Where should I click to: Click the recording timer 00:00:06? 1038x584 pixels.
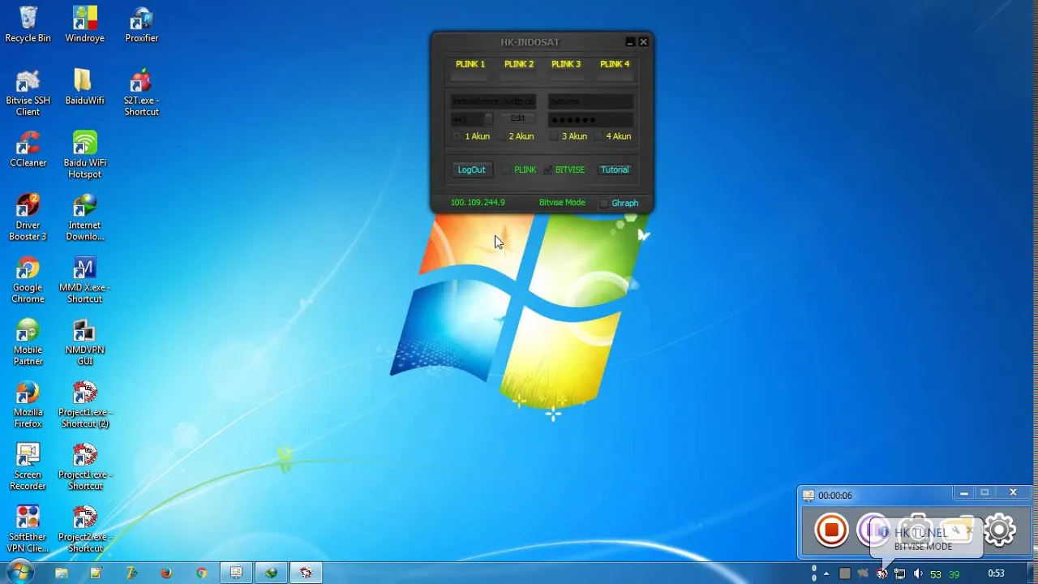[835, 496]
